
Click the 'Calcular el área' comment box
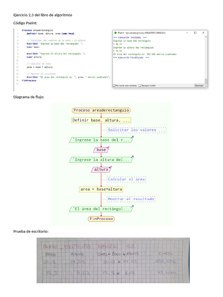click(x=126, y=179)
